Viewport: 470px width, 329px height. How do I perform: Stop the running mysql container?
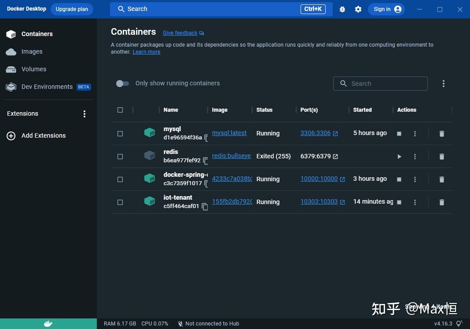point(399,133)
